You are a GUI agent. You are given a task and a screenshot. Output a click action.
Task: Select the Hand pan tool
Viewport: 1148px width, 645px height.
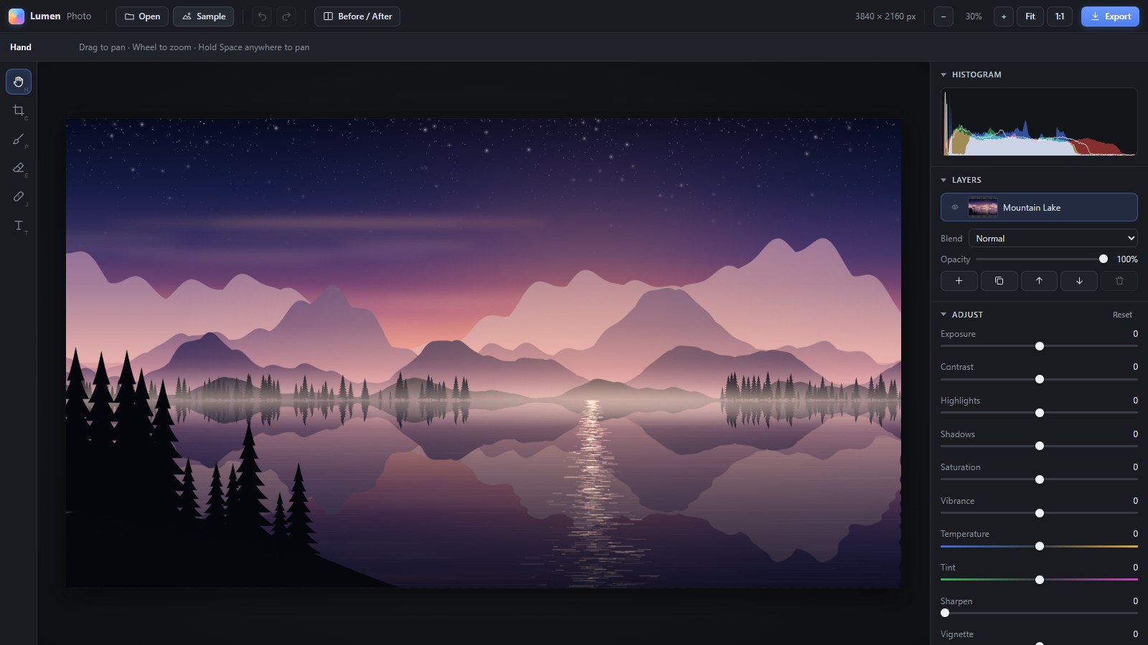point(19,82)
